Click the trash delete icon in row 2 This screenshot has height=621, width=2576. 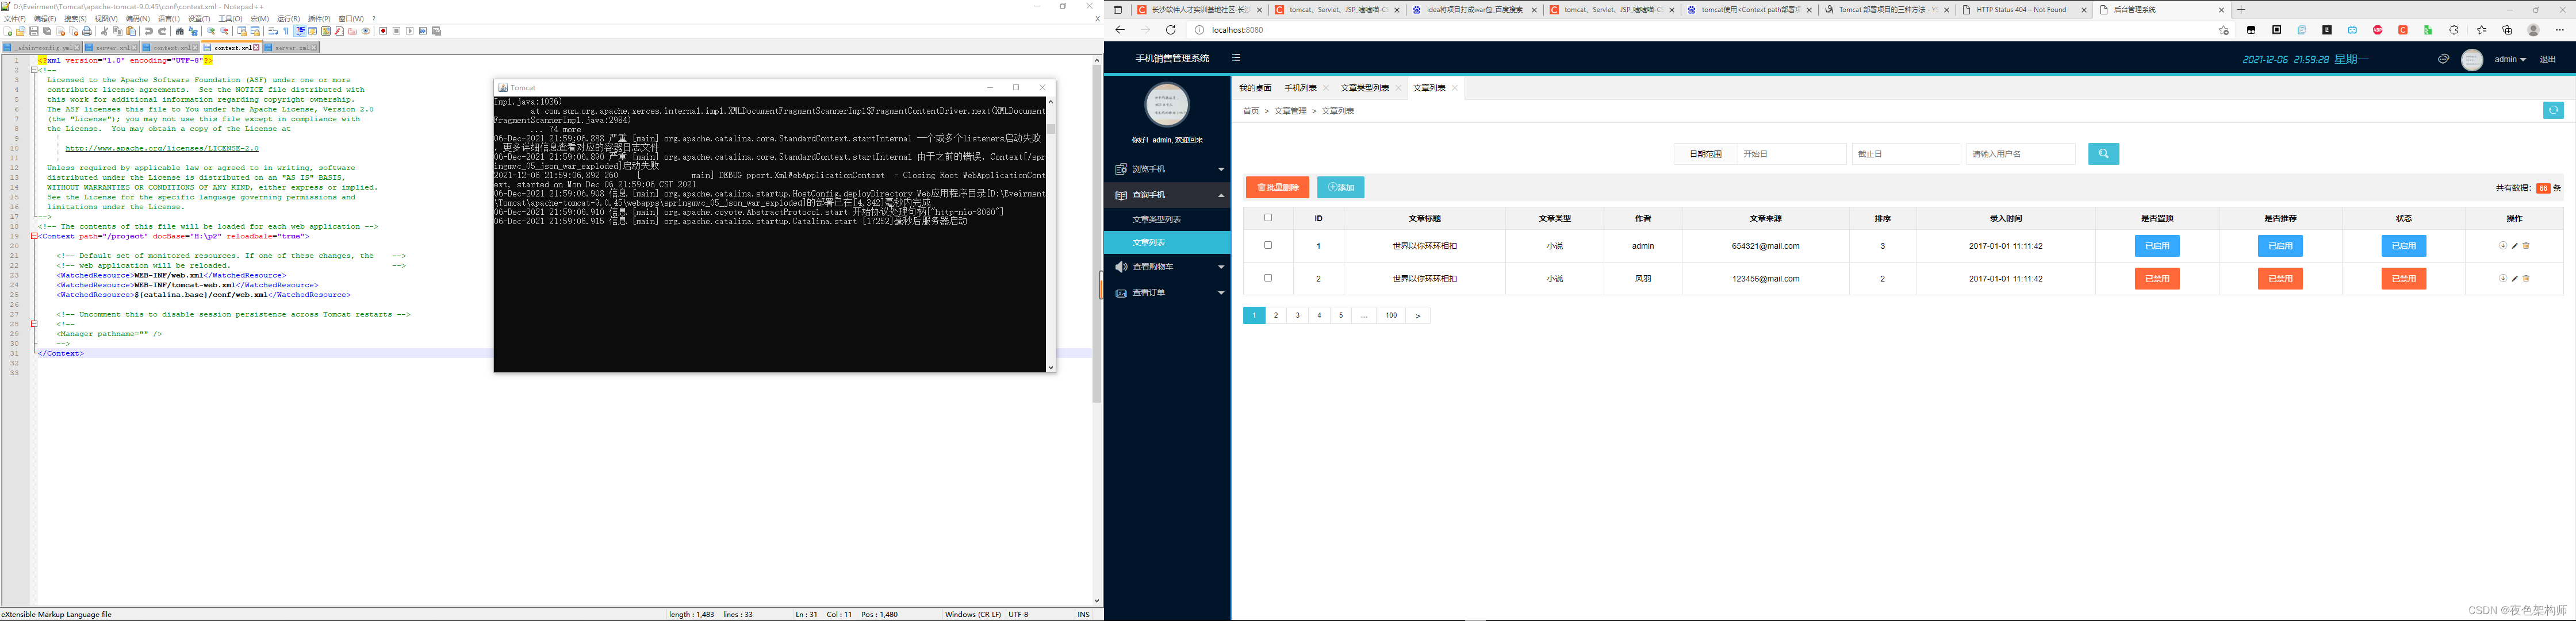pos(2526,279)
